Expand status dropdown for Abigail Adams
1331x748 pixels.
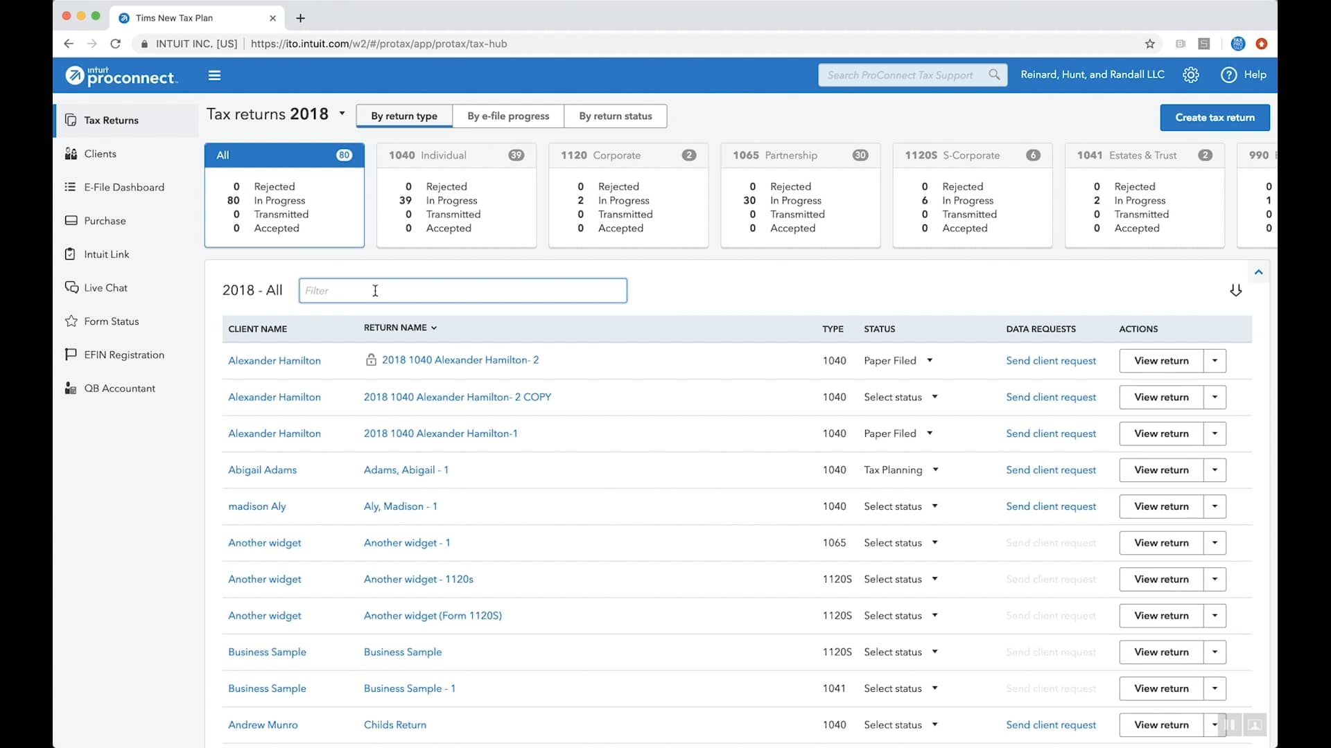[x=935, y=470]
